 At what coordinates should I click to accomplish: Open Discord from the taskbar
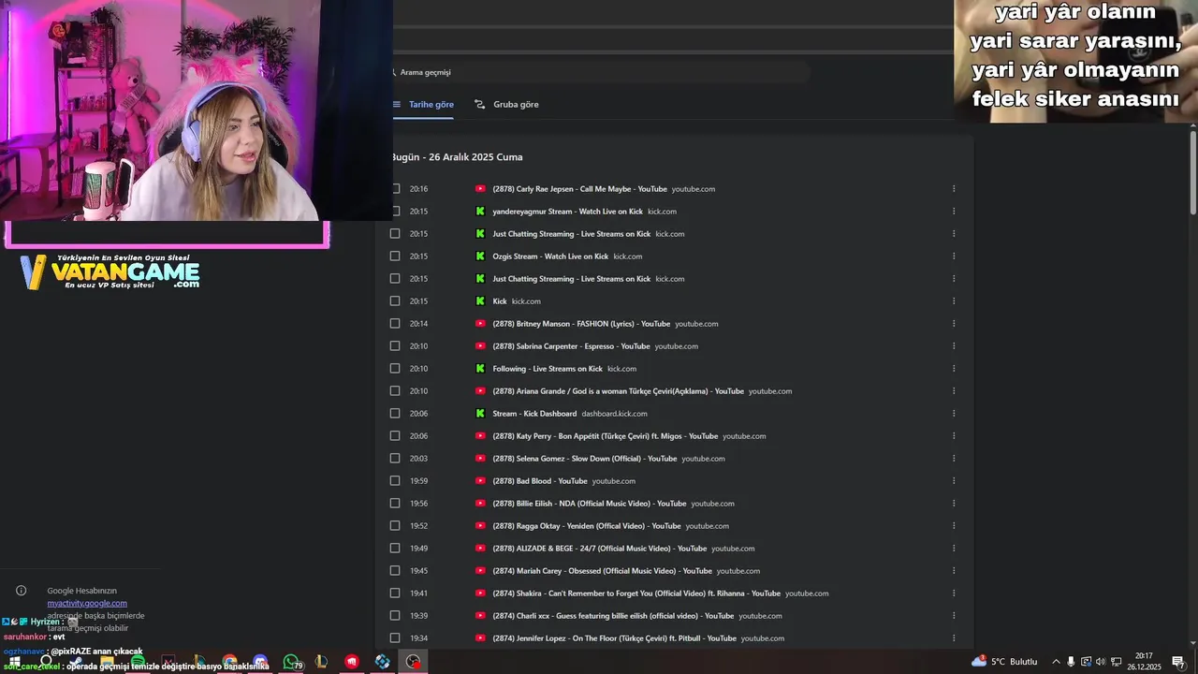pos(260,662)
